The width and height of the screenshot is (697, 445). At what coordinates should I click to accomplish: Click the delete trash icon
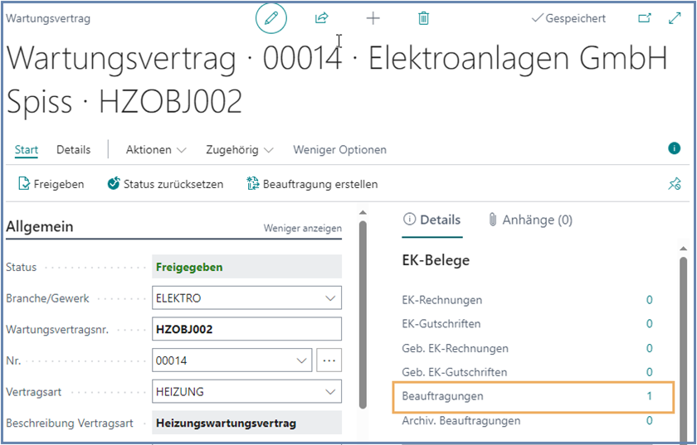pyautogui.click(x=424, y=18)
